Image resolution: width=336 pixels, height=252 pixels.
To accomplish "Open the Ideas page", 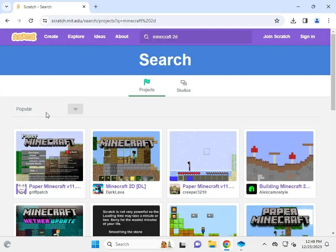I will 100,37.
